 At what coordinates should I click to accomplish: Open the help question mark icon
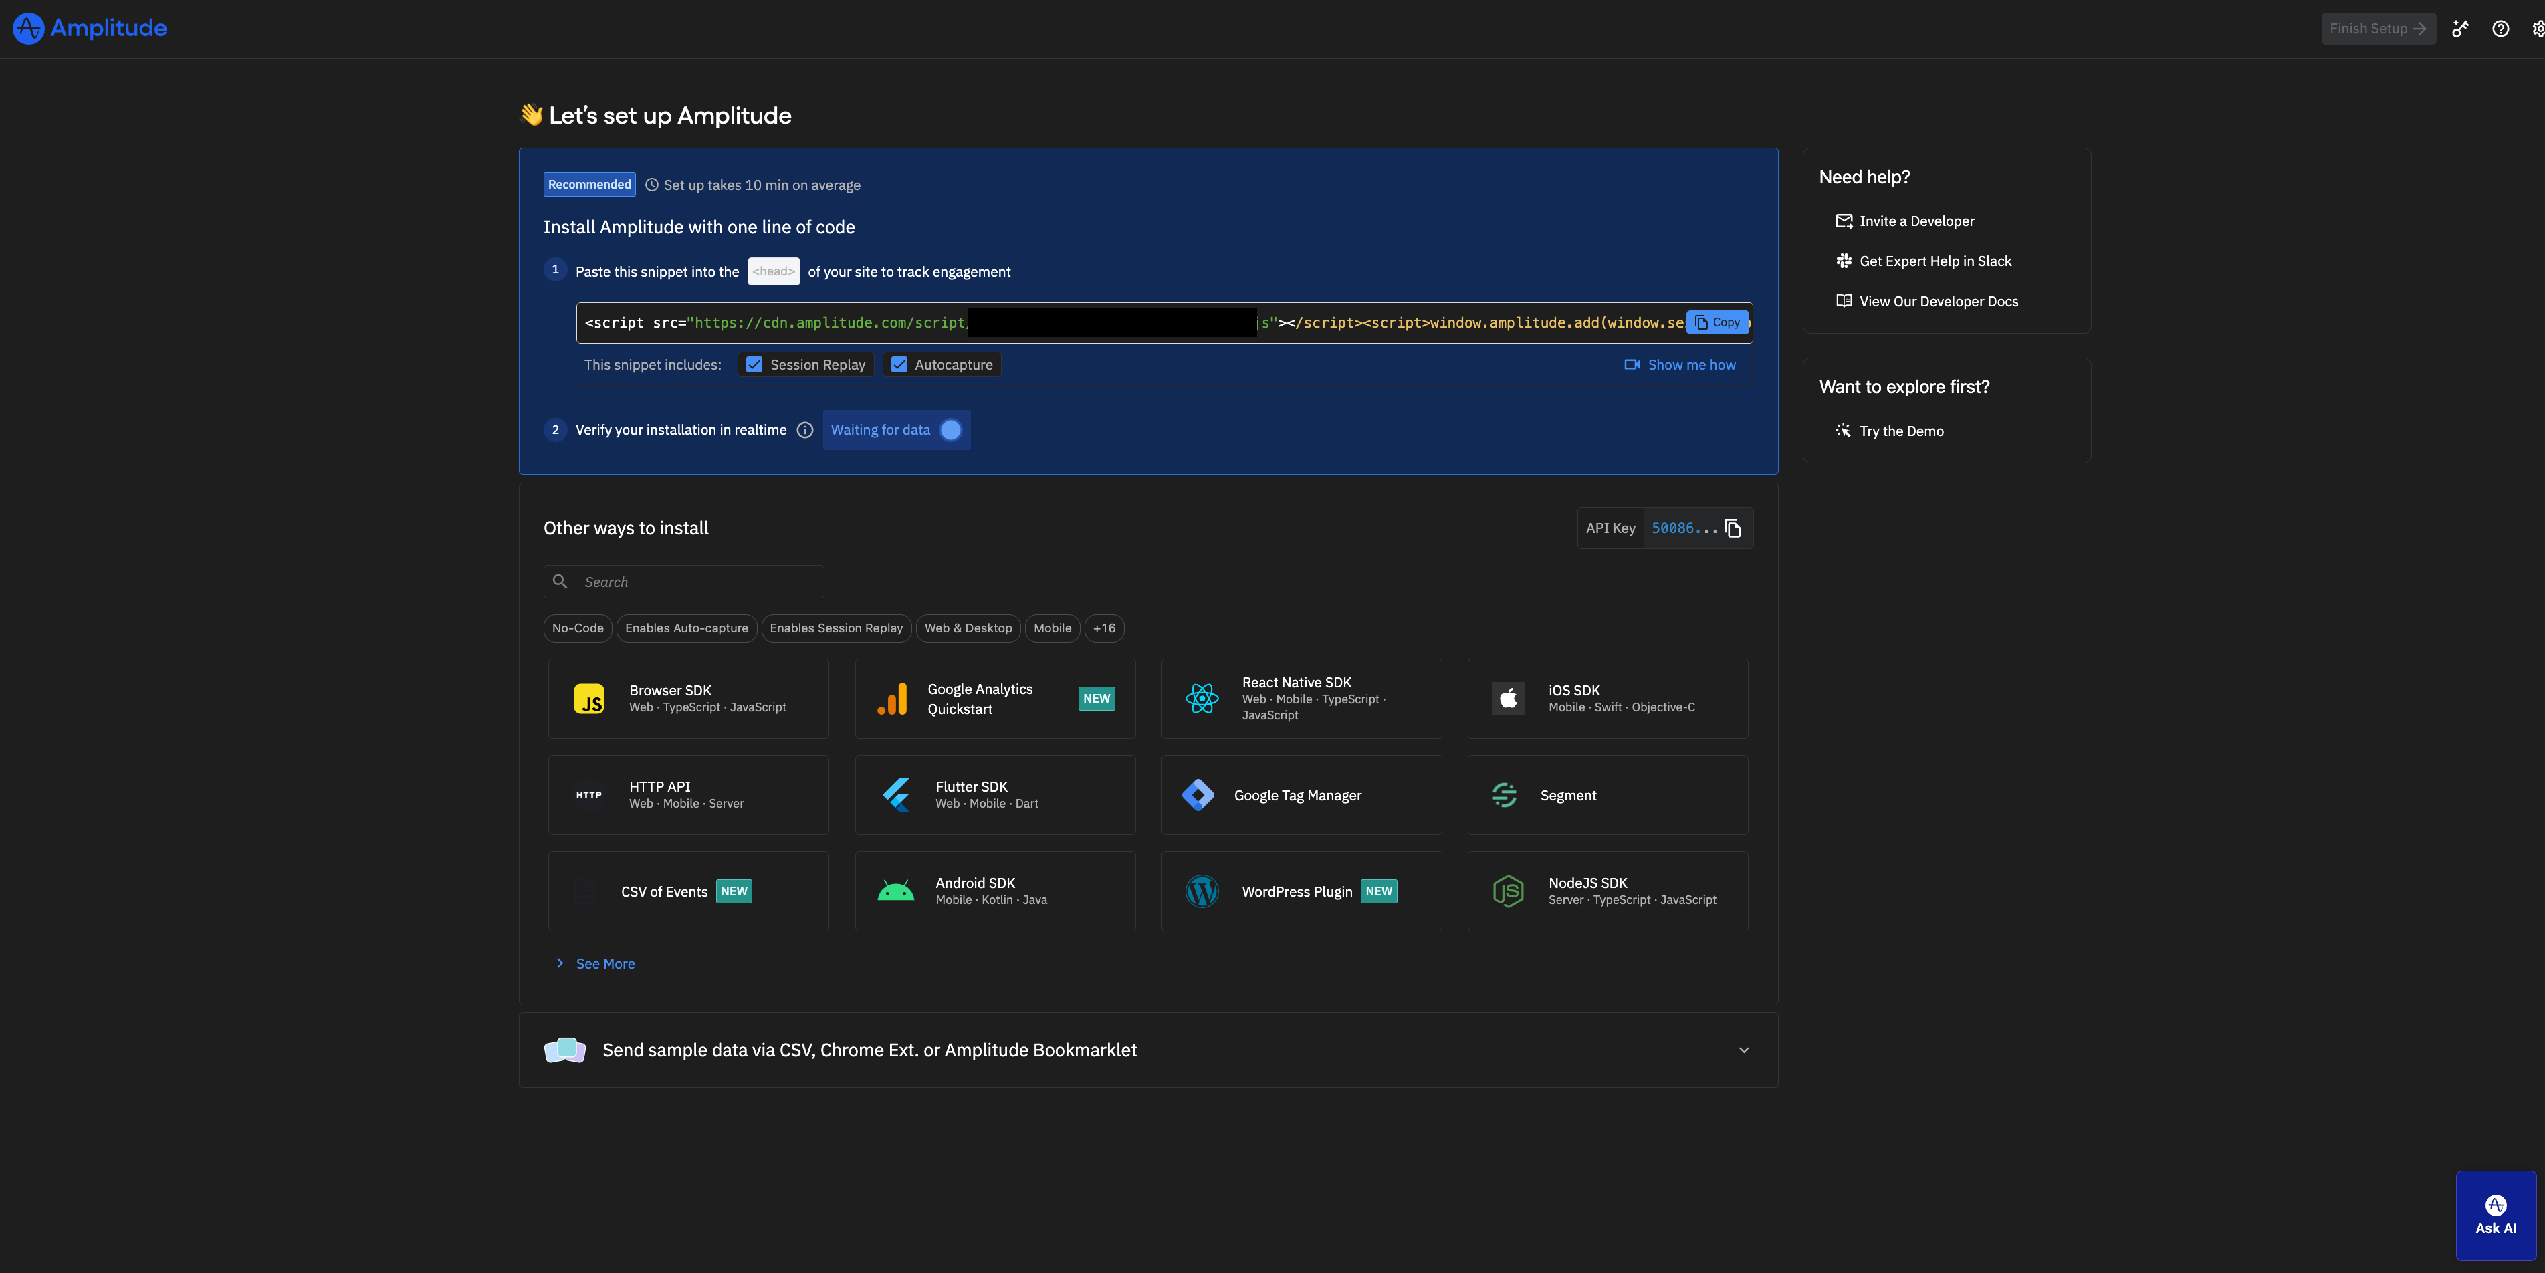click(2500, 29)
